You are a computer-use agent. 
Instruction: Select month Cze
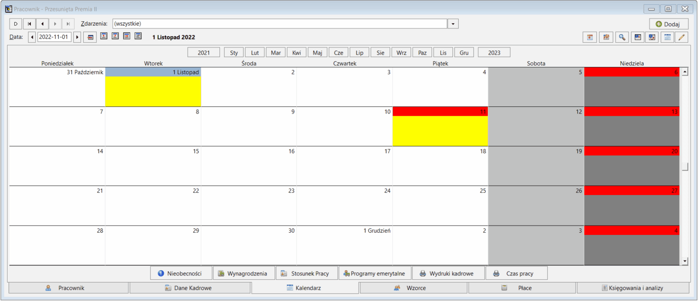[338, 53]
